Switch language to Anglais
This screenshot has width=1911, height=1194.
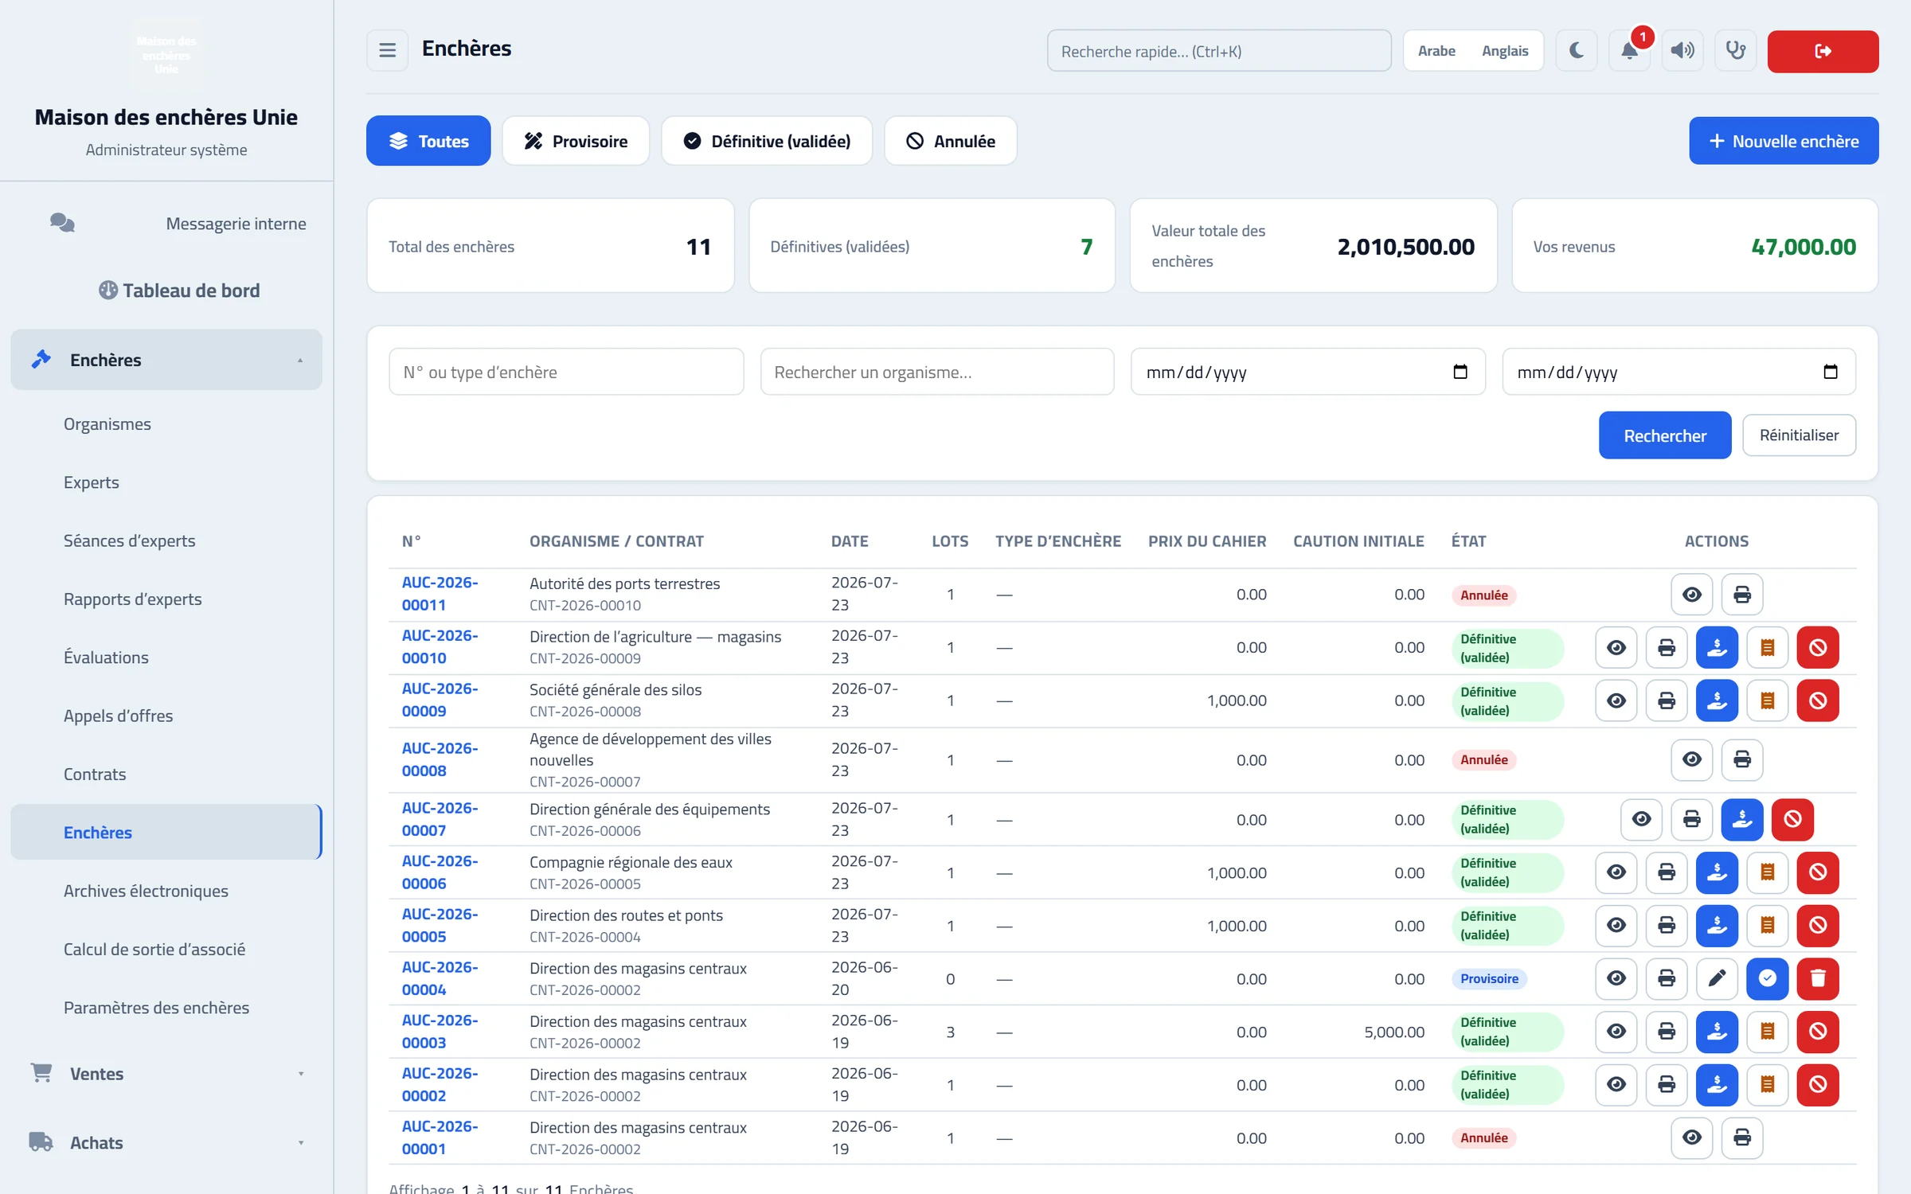coord(1505,51)
